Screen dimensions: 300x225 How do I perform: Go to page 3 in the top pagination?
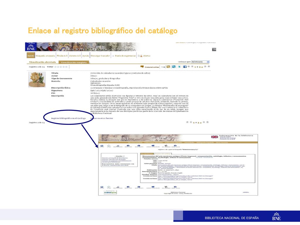(x=200, y=67)
